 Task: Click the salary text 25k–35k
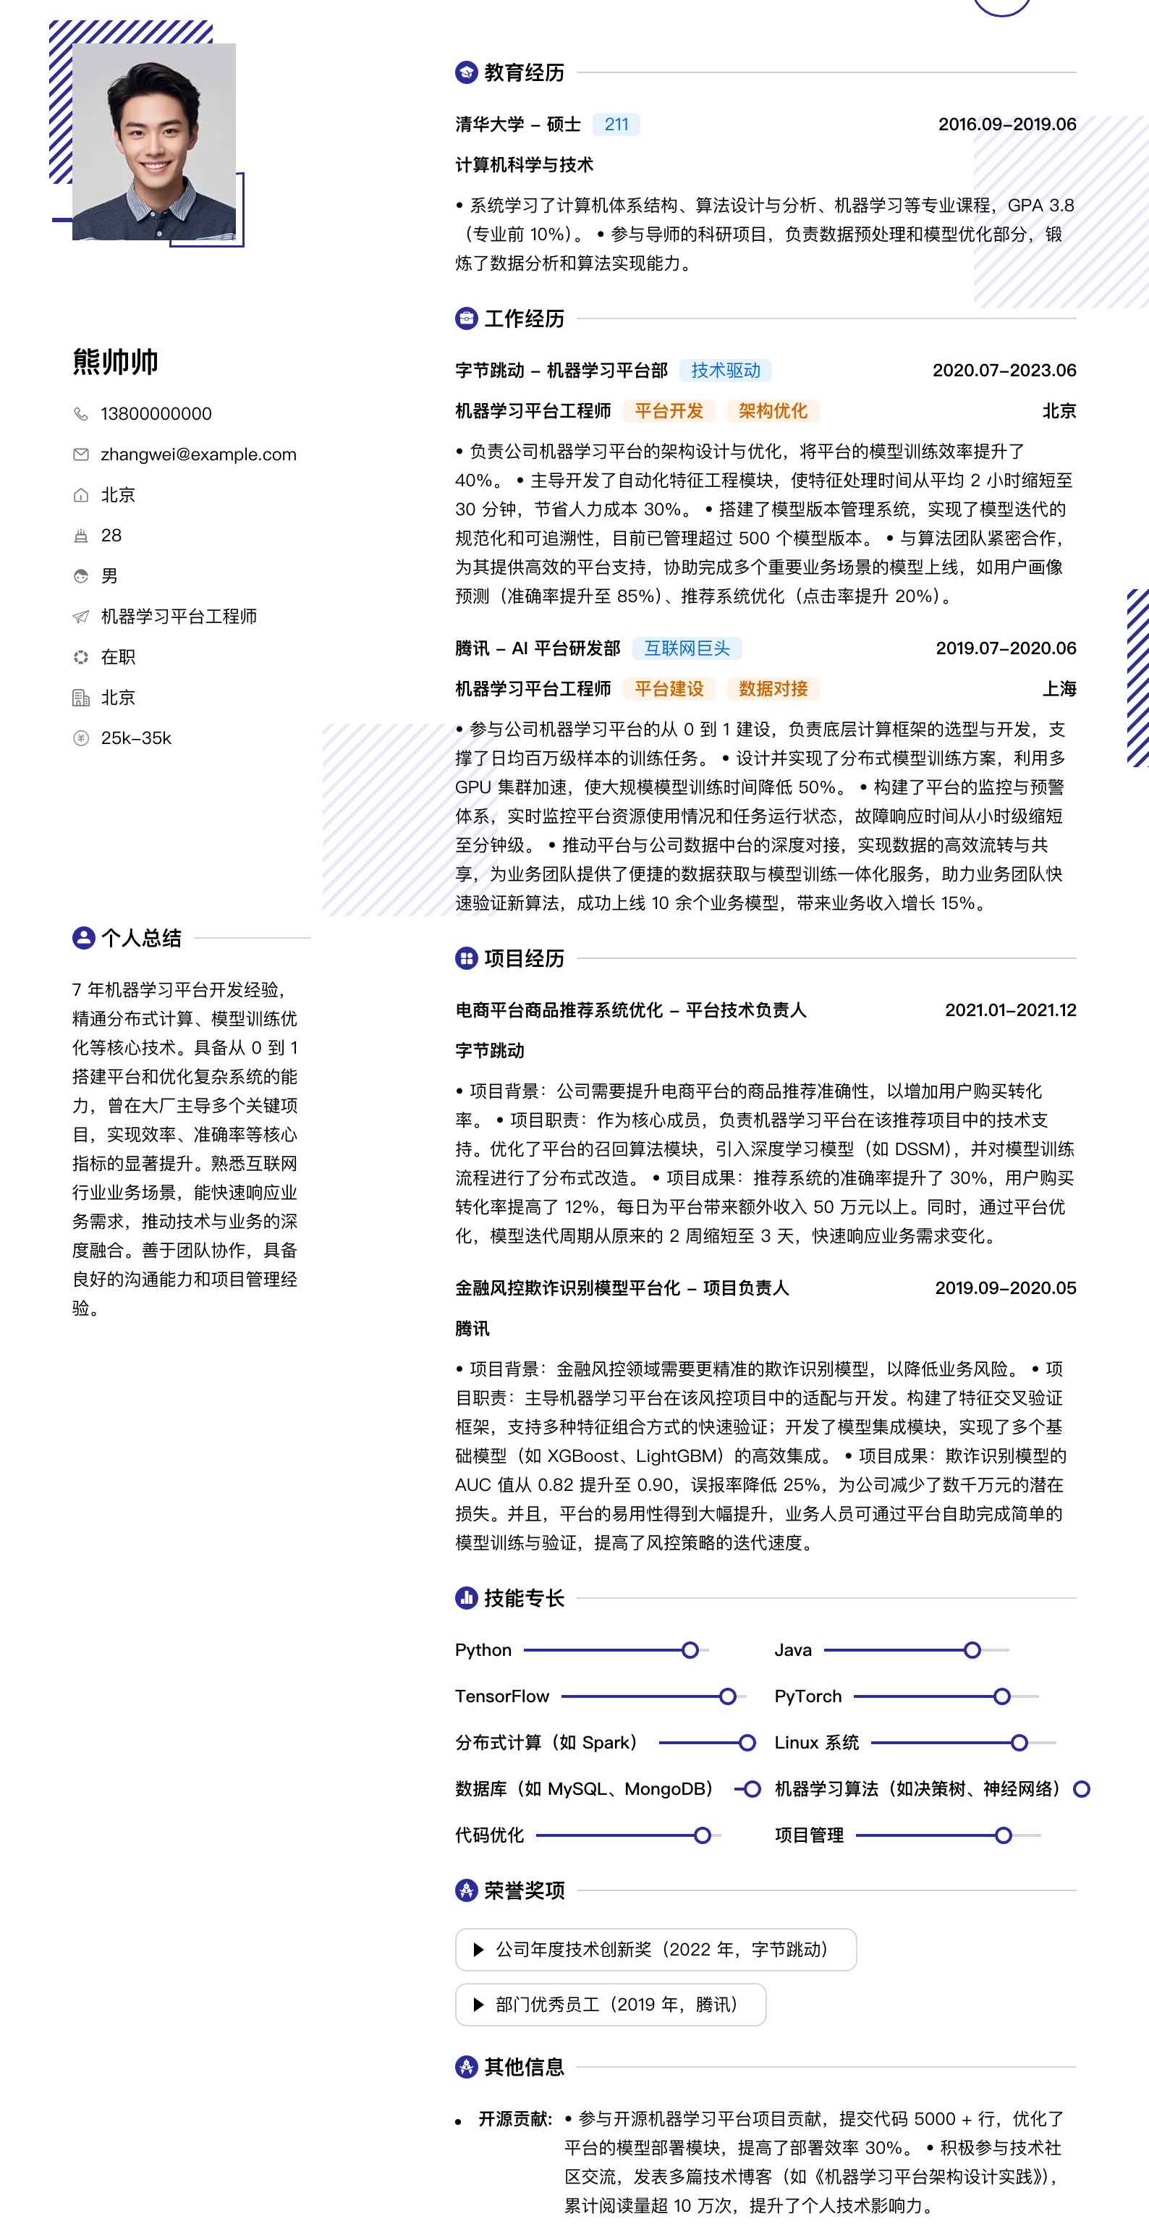click(136, 738)
